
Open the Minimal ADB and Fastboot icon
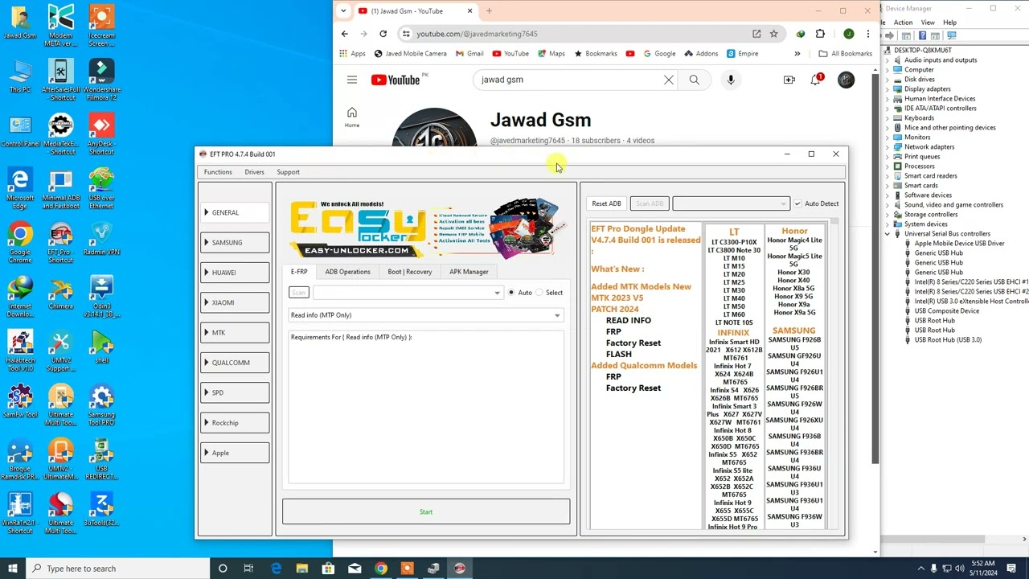click(x=60, y=189)
